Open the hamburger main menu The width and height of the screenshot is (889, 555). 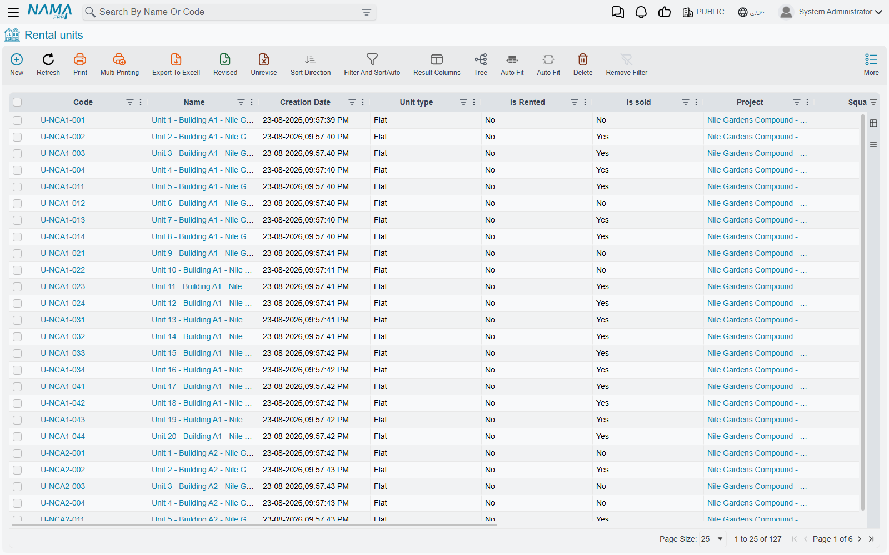tap(13, 12)
